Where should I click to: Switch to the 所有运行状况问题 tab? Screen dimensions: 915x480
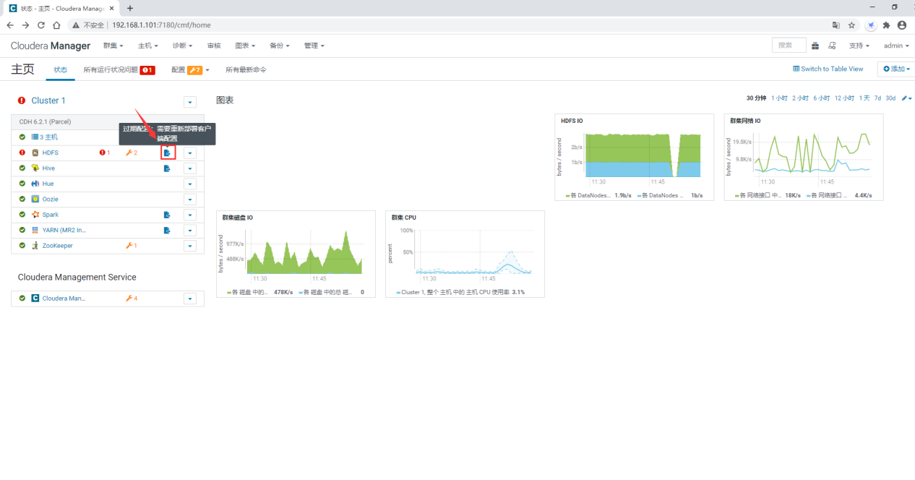[119, 69]
